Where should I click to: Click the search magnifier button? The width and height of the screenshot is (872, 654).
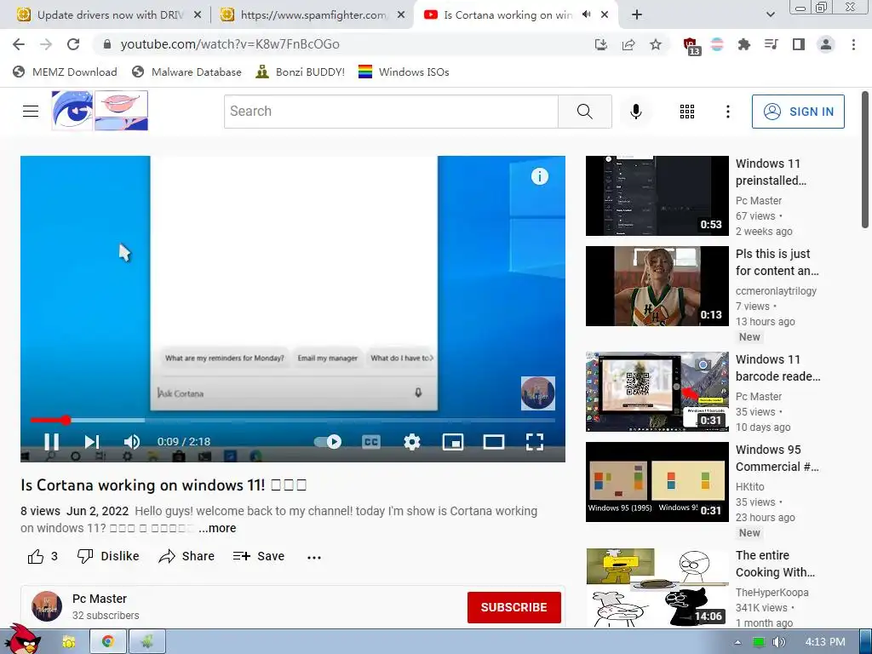click(585, 112)
